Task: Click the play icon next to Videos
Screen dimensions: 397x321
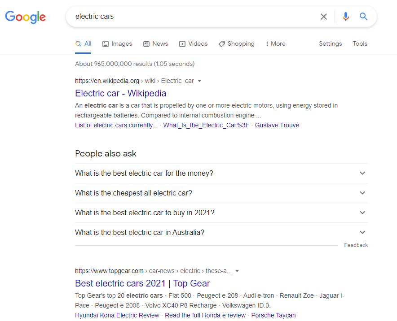Action: coord(181,43)
